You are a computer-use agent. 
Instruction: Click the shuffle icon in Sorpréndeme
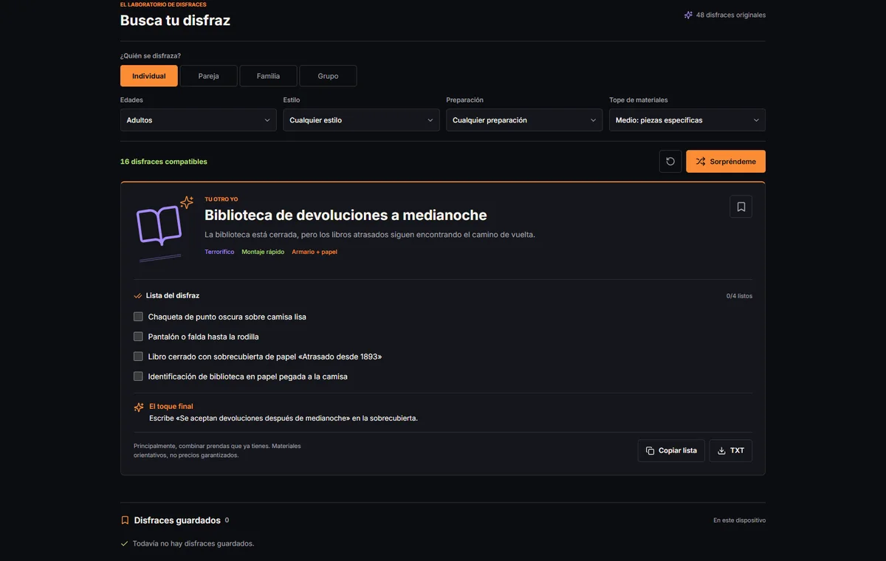[701, 162]
